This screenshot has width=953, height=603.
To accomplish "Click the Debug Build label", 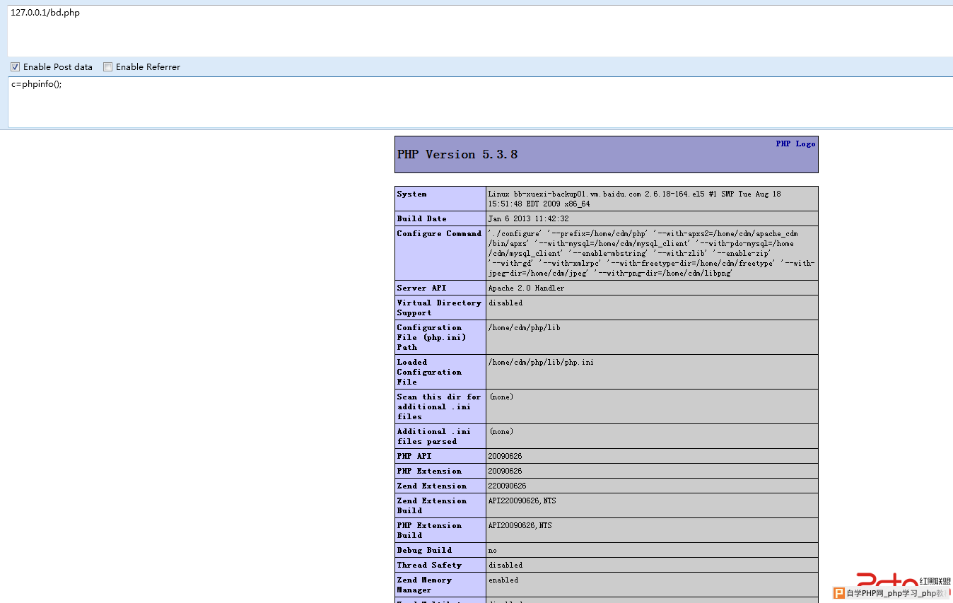I will pos(424,550).
